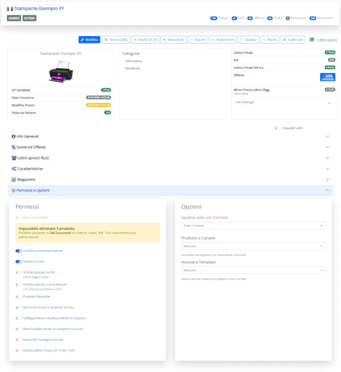Click the Listino Privati price badge
This screenshot has height=372, width=341.
point(330,53)
